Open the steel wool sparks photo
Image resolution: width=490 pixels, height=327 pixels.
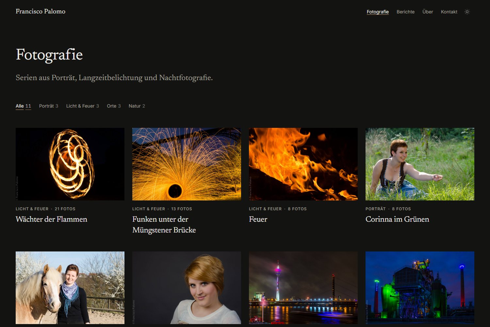pyautogui.click(x=187, y=164)
